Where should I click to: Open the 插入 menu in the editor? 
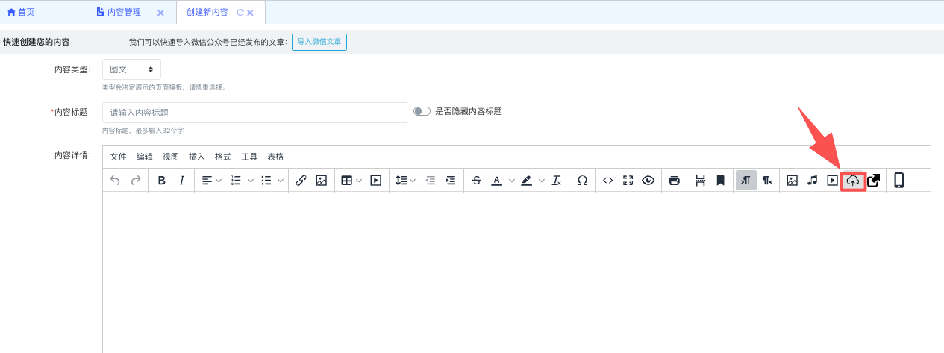coord(197,157)
